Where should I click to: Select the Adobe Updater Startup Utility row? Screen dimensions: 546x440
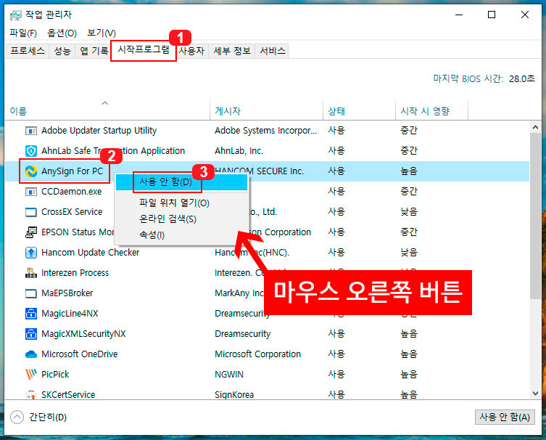267,131
